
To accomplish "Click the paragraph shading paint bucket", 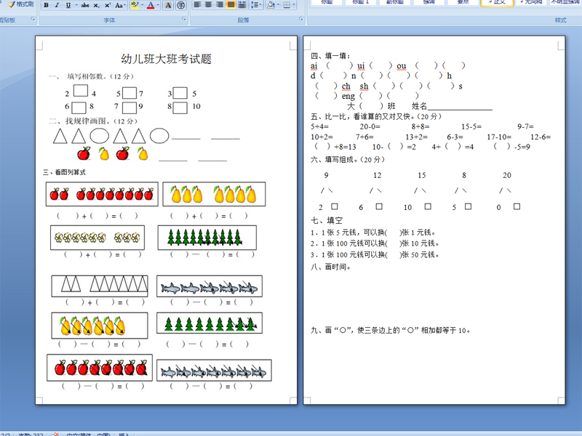I will pyautogui.click(x=271, y=4).
